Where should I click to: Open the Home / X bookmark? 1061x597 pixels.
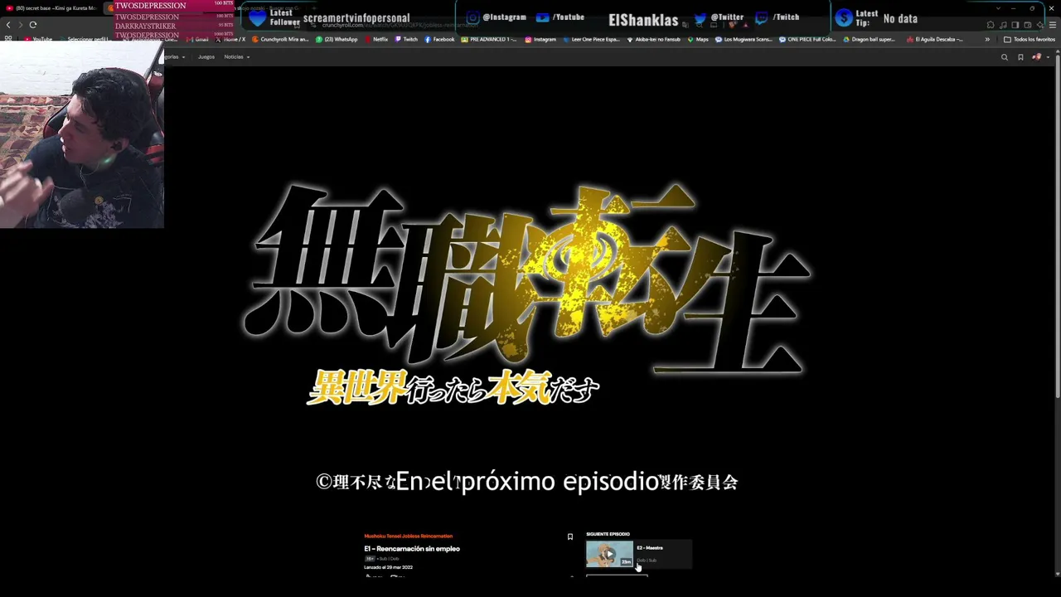click(230, 39)
